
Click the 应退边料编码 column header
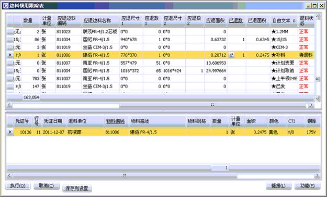point(69,21)
